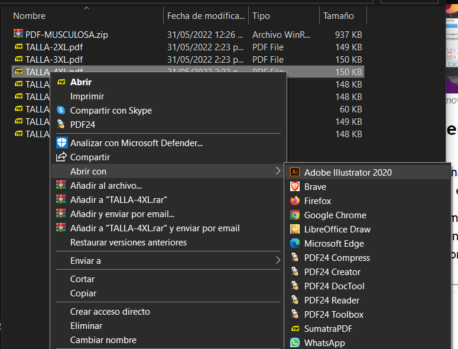The width and height of the screenshot is (458, 349).
Task: Click the PDF icon beside Abrir
Action: click(61, 82)
